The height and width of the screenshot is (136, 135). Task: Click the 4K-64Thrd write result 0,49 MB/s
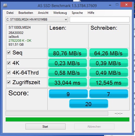(x=108, y=73)
